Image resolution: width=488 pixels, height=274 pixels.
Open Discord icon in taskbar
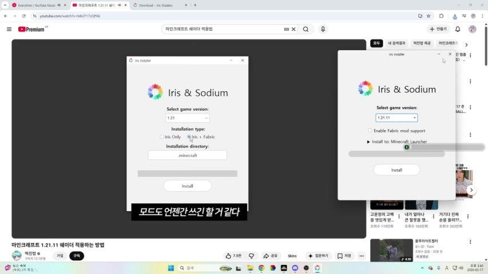click(295, 268)
